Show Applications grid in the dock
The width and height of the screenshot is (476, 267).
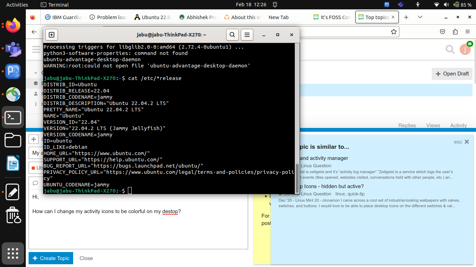click(13, 253)
